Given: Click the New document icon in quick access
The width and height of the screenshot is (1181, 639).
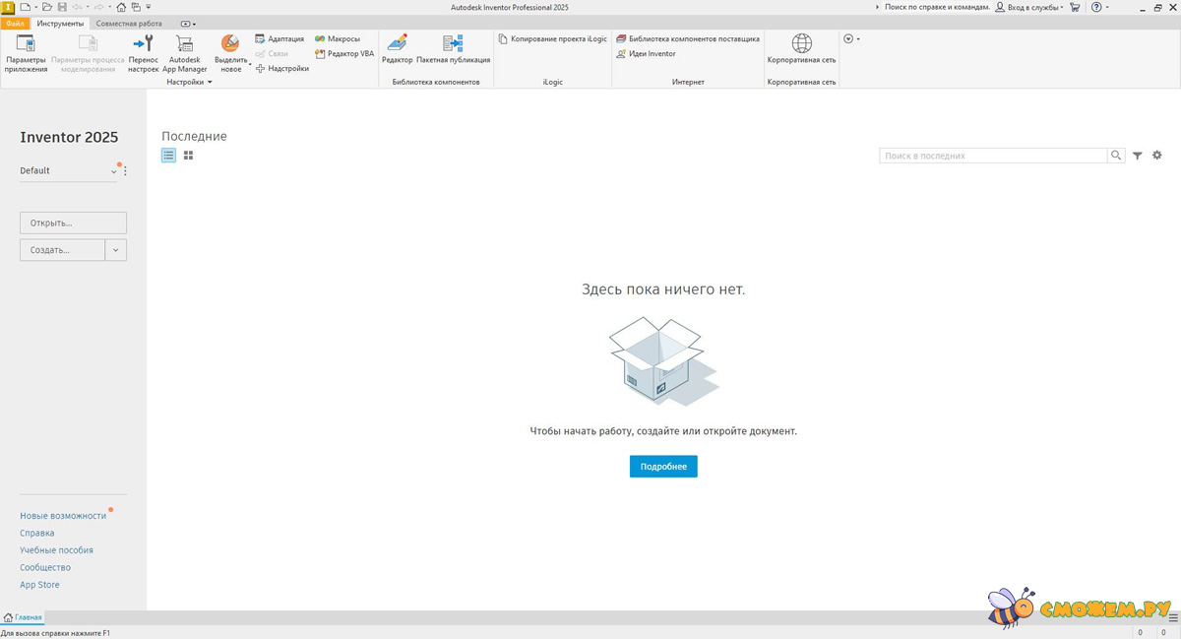Looking at the screenshot, I should click(x=25, y=7).
